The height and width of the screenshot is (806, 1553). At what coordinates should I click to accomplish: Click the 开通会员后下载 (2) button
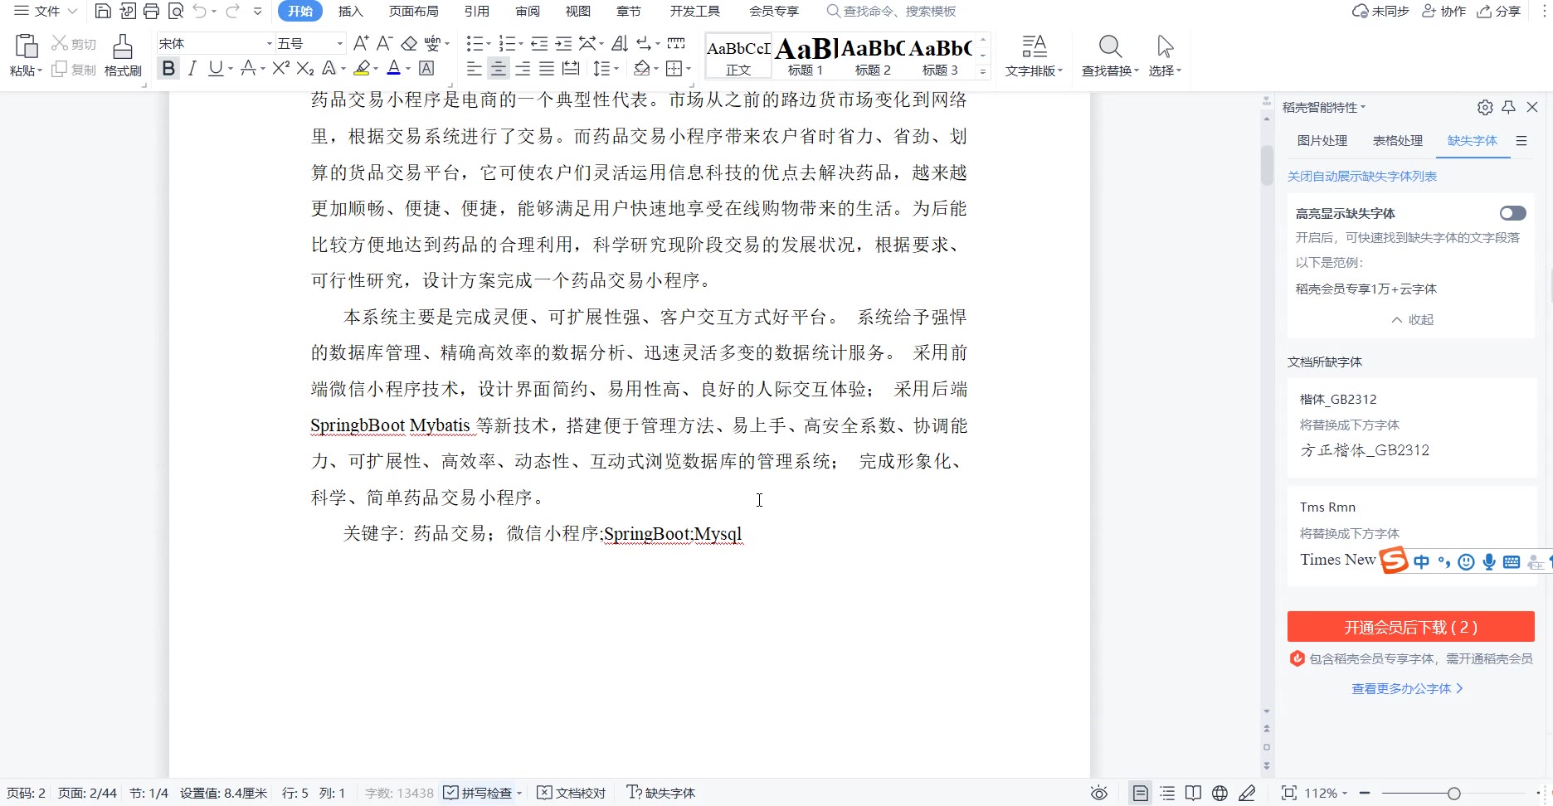tap(1410, 627)
